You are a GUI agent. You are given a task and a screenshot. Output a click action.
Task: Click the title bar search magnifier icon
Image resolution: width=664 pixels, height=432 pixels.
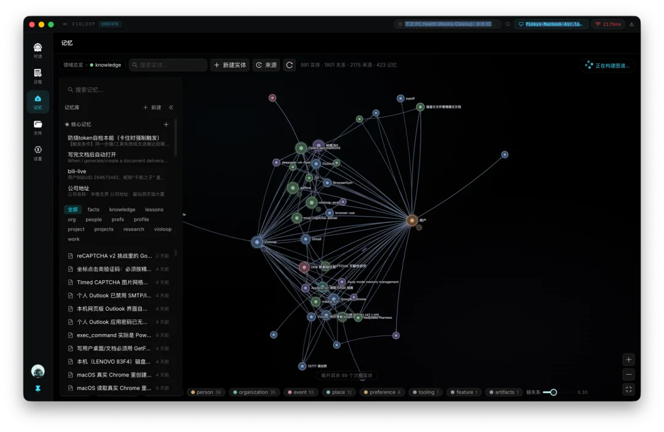pyautogui.click(x=507, y=24)
